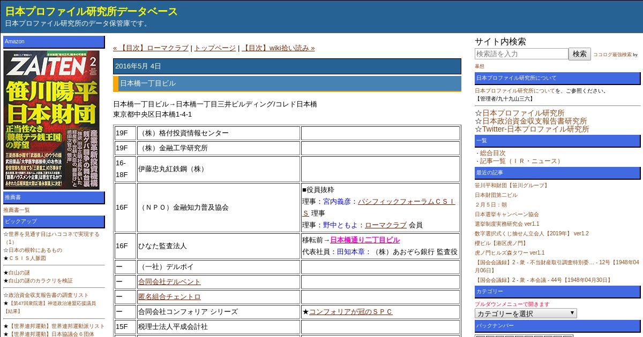Open the 野中ともよ name link
The width and height of the screenshot is (643, 337).
[x=340, y=225]
